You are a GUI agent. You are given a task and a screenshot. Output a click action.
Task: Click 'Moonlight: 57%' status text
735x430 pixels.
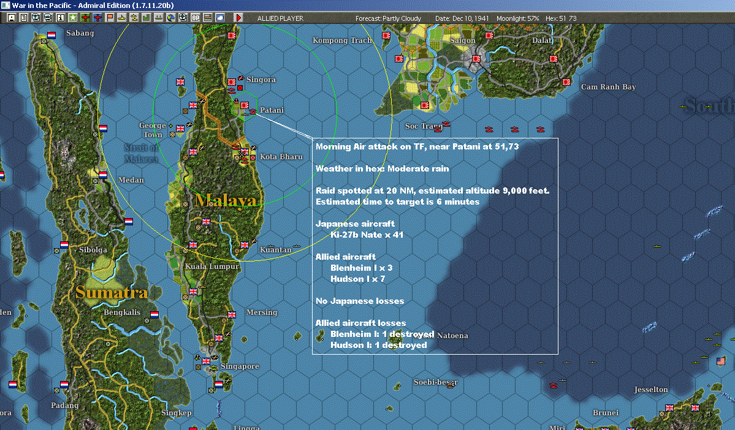coord(517,18)
